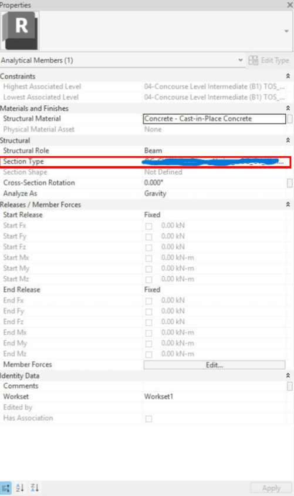This screenshot has width=294, height=496.
Task: Toggle the Start Mz checkbox
Action: coord(148,280)
